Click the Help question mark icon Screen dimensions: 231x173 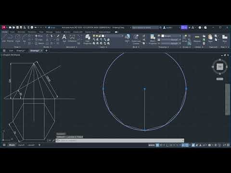(x=200, y=27)
